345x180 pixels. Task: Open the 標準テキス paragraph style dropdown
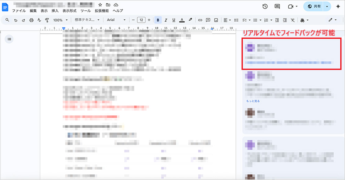point(87,20)
